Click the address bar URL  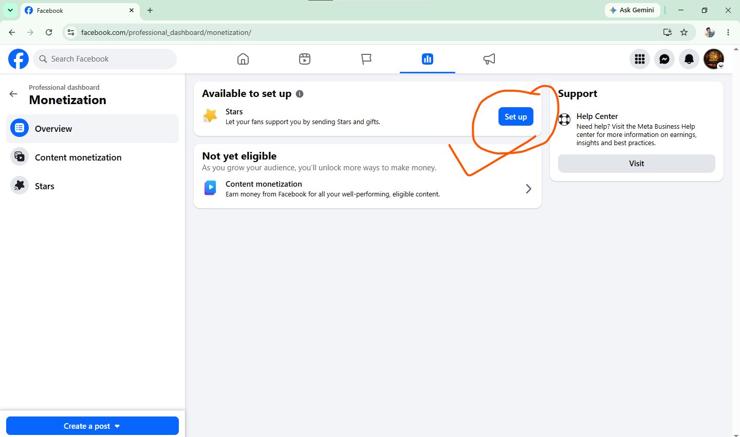(166, 32)
